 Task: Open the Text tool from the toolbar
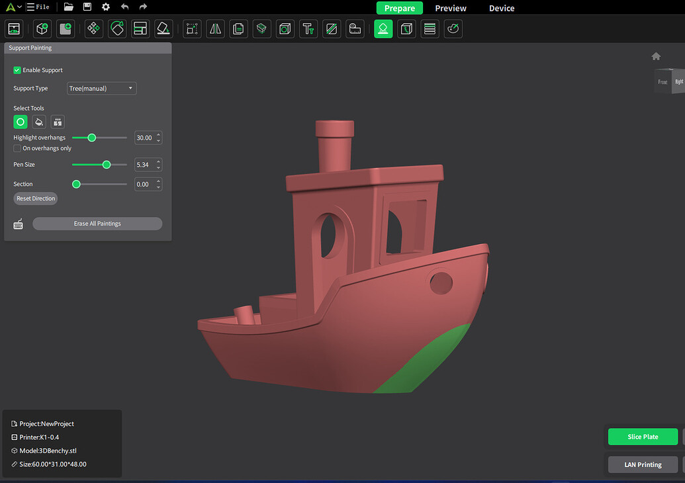[x=308, y=28]
